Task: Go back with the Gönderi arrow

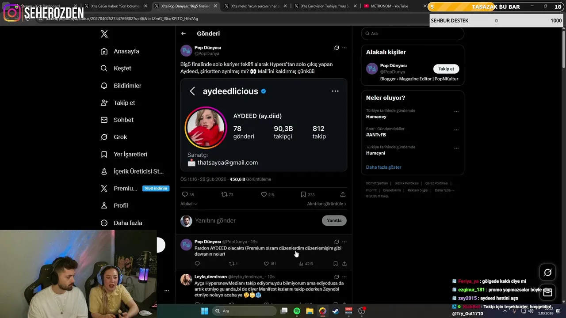Action: point(184,34)
